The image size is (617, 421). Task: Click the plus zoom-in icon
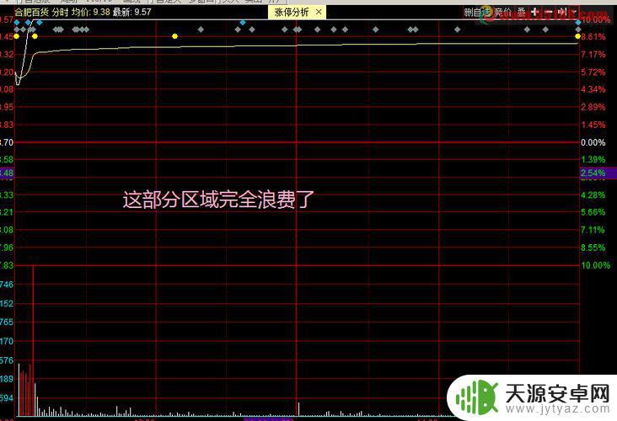(534, 13)
